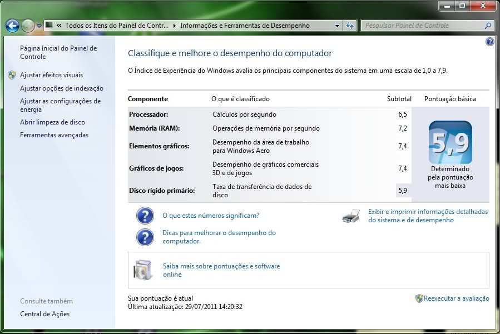Click the Control Panel icon in address bar

(x=49, y=25)
